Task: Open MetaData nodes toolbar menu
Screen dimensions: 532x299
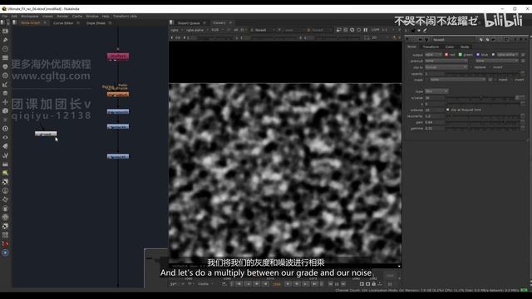Action: (x=5, y=146)
